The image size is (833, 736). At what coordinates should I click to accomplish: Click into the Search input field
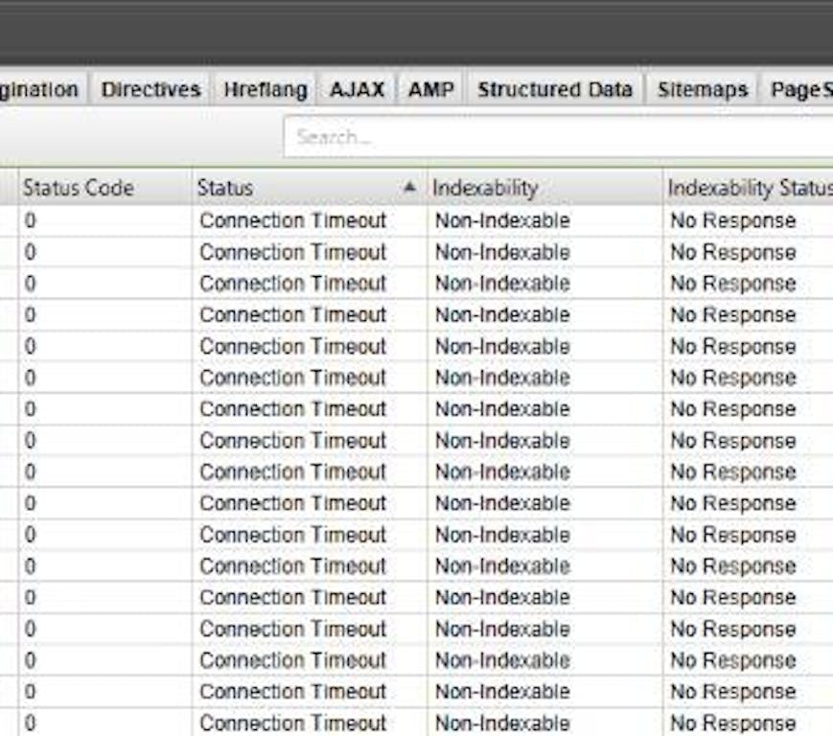pyautogui.click(x=556, y=137)
